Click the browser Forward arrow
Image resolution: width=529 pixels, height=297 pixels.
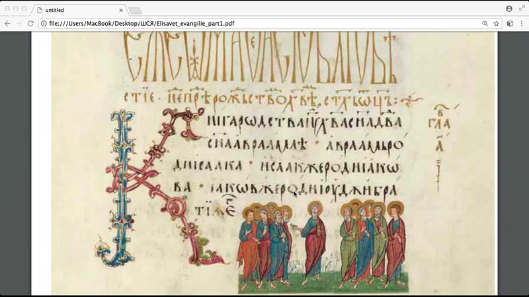[x=19, y=24]
